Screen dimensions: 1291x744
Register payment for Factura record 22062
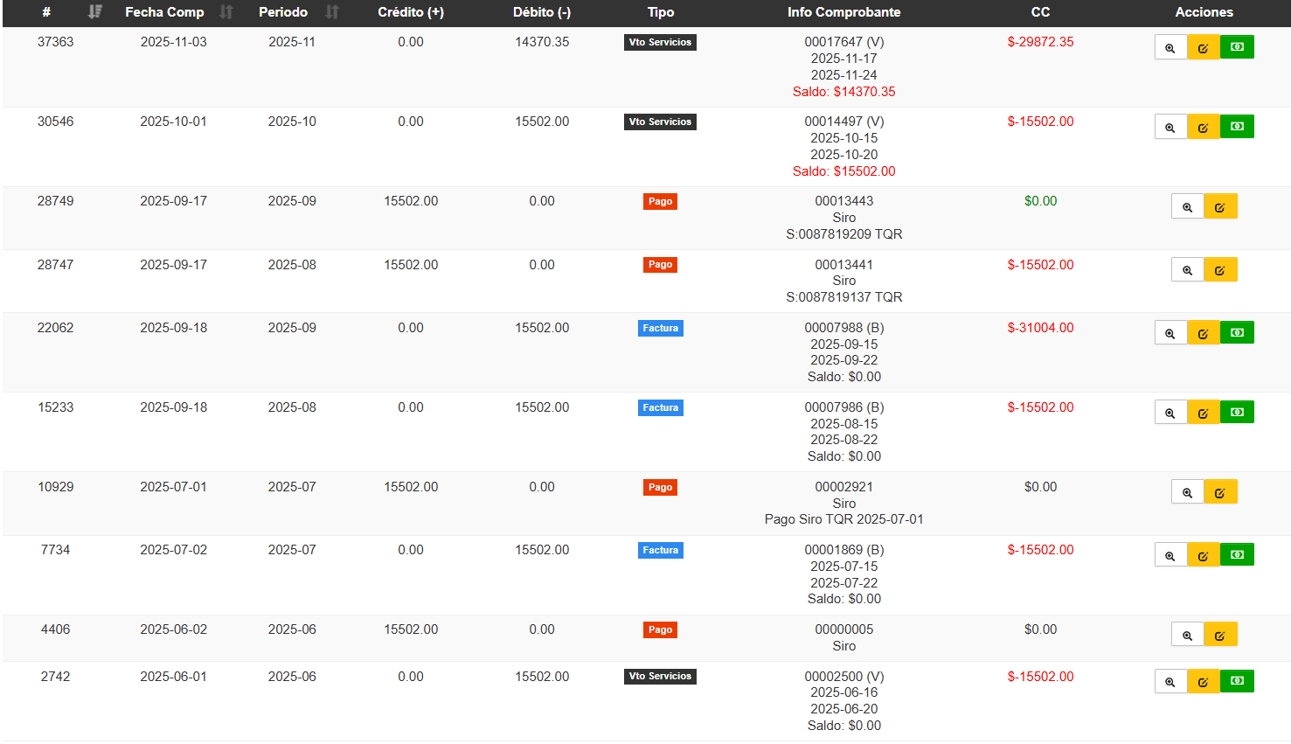pos(1237,333)
